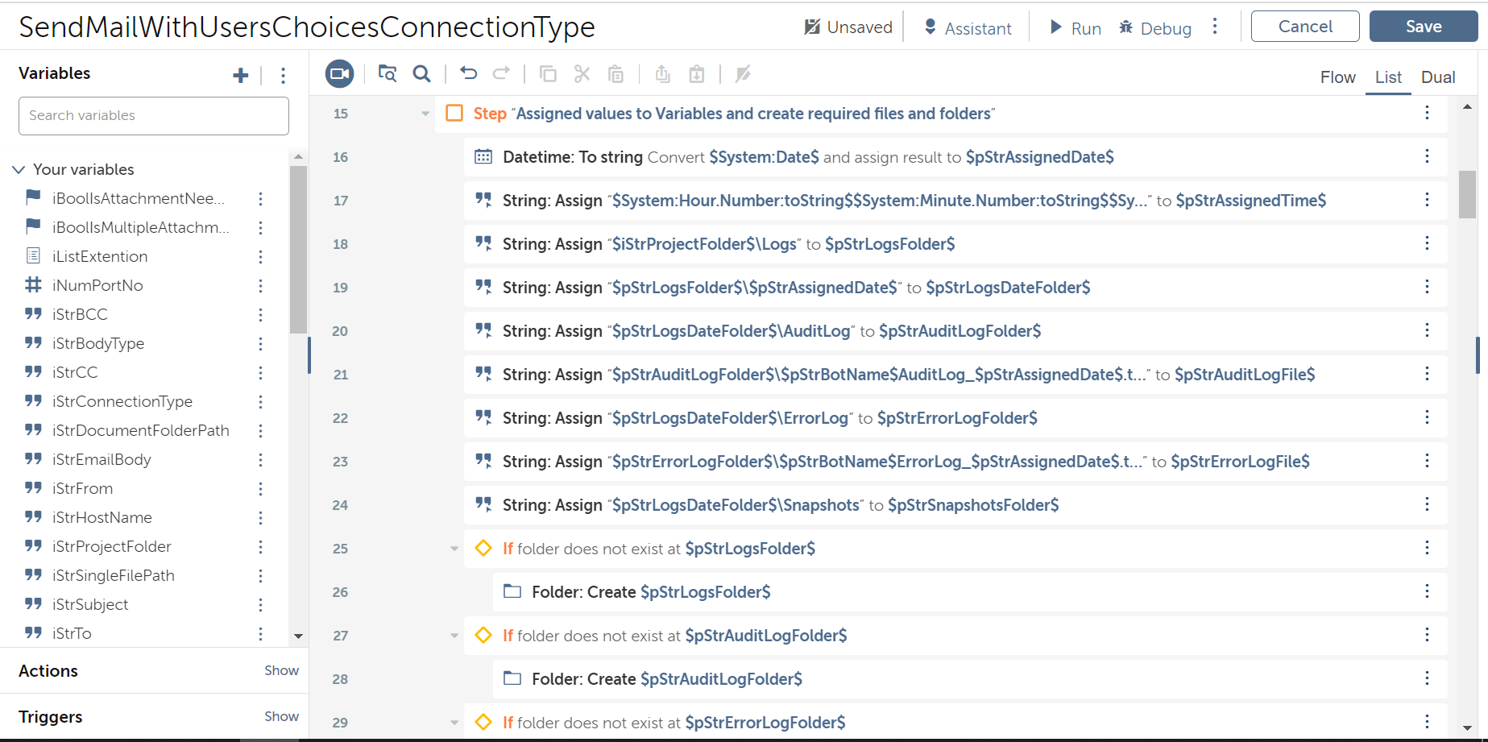Add a new variable with plus icon
Viewport: 1488px width, 742px height.
click(x=240, y=76)
